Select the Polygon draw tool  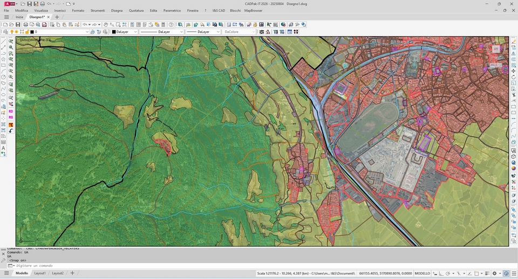tap(3, 59)
